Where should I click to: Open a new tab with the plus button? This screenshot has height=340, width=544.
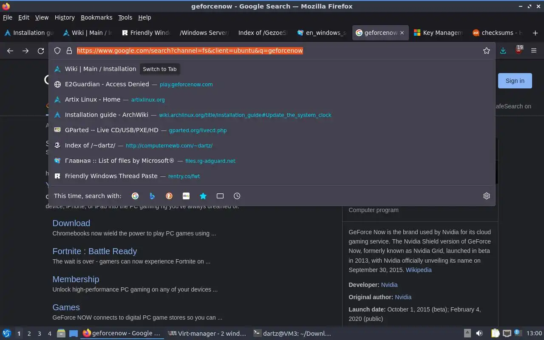pyautogui.click(x=535, y=33)
